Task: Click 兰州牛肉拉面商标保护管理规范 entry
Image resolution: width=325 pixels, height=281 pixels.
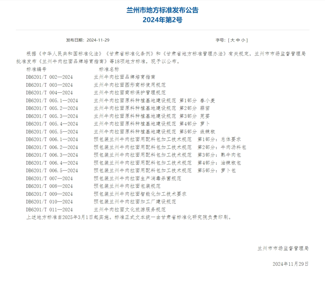Action: [130, 93]
